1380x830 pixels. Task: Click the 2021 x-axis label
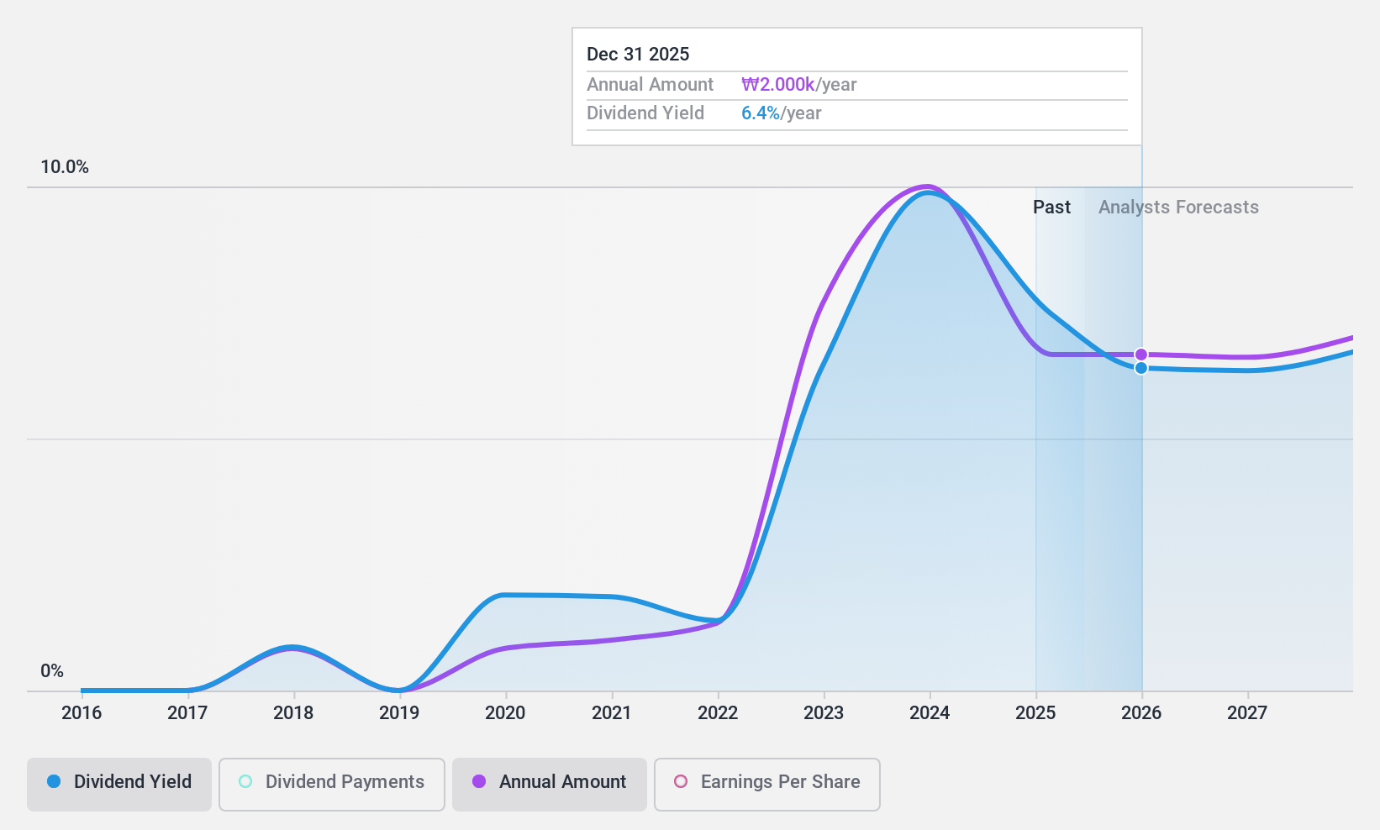611,713
